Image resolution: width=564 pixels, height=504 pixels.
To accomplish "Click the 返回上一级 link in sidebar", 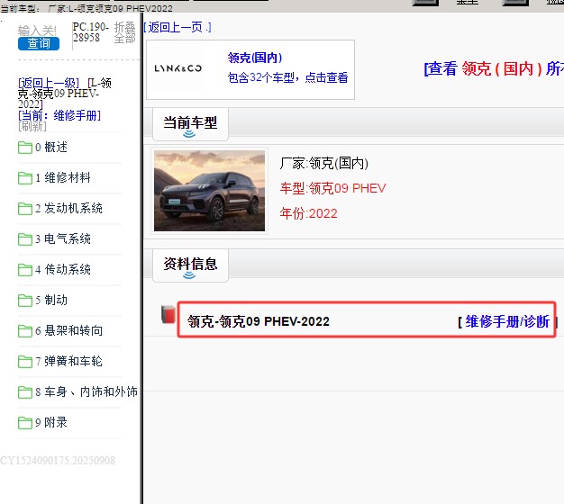I will click(48, 83).
